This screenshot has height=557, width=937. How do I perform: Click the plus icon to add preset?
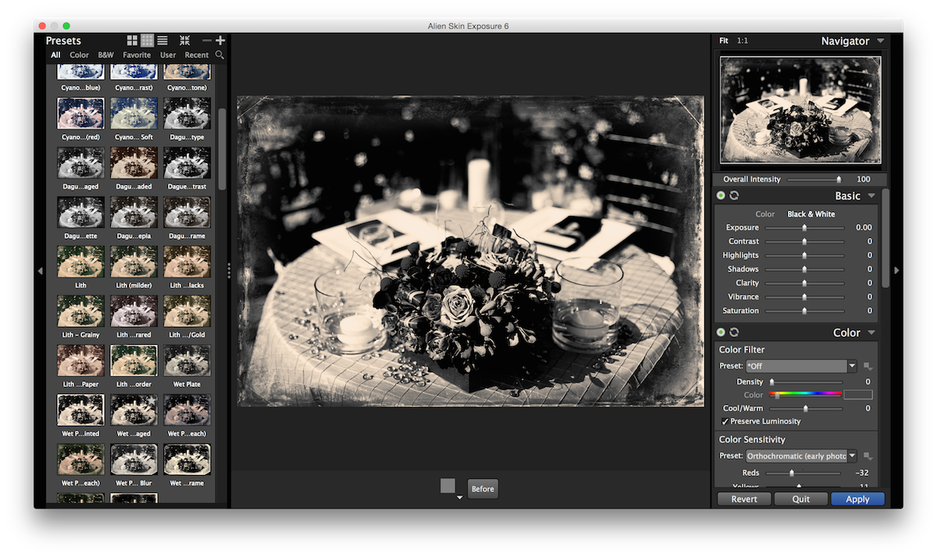coord(220,41)
